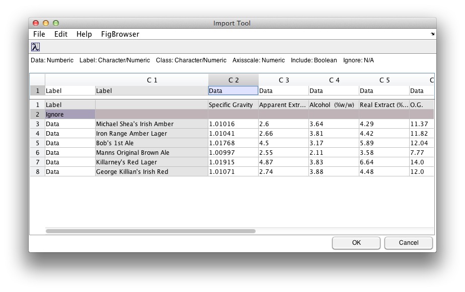Click the horizontal scrollbar below the table
The width and height of the screenshot is (465, 292).
point(150,231)
